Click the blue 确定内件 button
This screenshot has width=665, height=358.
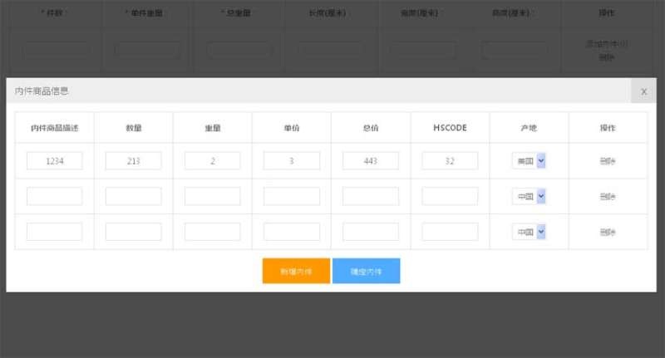[366, 271]
